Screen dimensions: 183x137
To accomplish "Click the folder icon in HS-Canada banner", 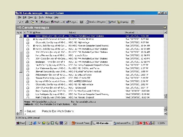I will (x=165, y=27).
